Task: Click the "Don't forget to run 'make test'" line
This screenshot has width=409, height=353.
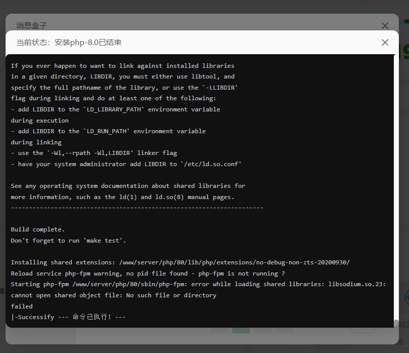Action: point(68,240)
